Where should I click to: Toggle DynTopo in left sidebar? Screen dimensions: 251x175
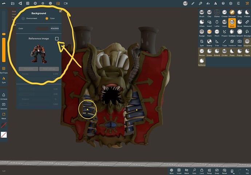click(4, 70)
